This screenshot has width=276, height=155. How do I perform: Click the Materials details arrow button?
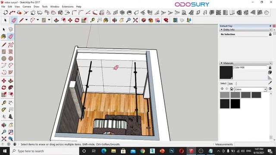pyautogui.click(x=270, y=89)
